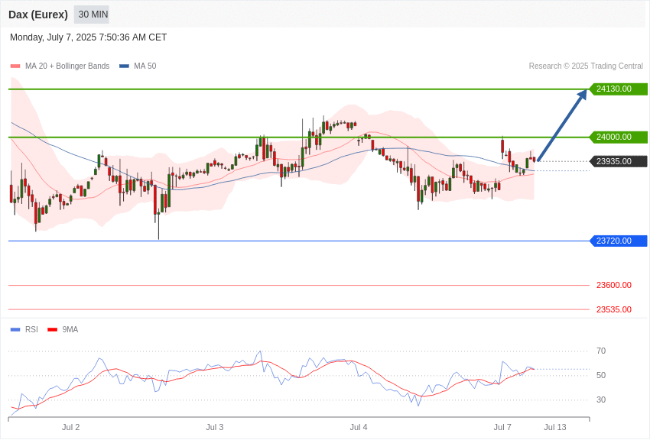Click the MA 50 legend label

tap(145, 66)
